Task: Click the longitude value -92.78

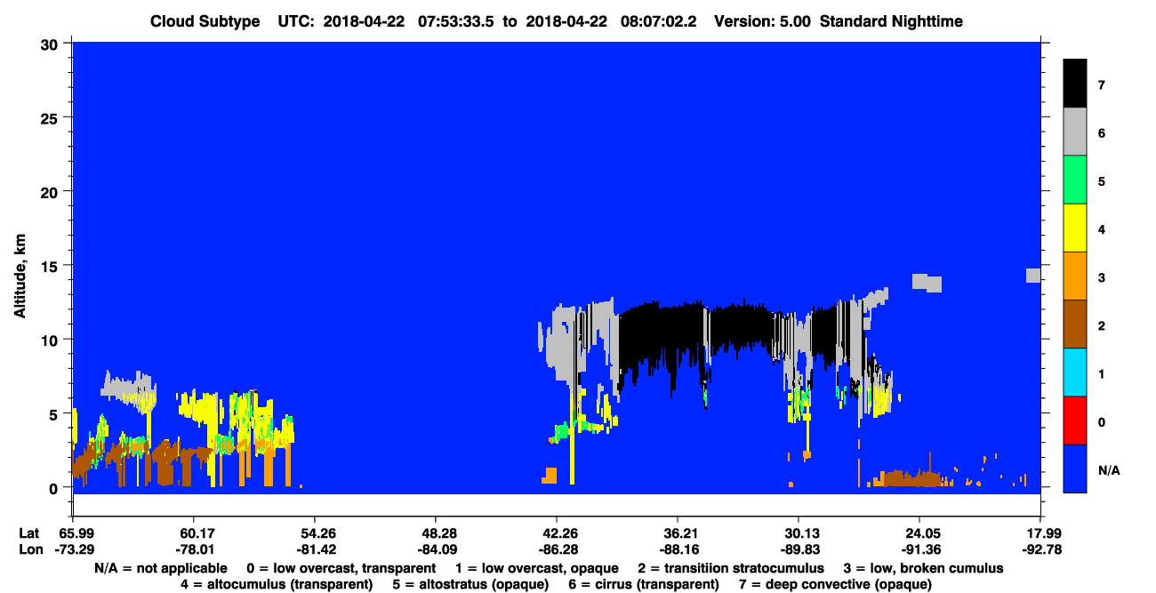Action: (x=1040, y=549)
